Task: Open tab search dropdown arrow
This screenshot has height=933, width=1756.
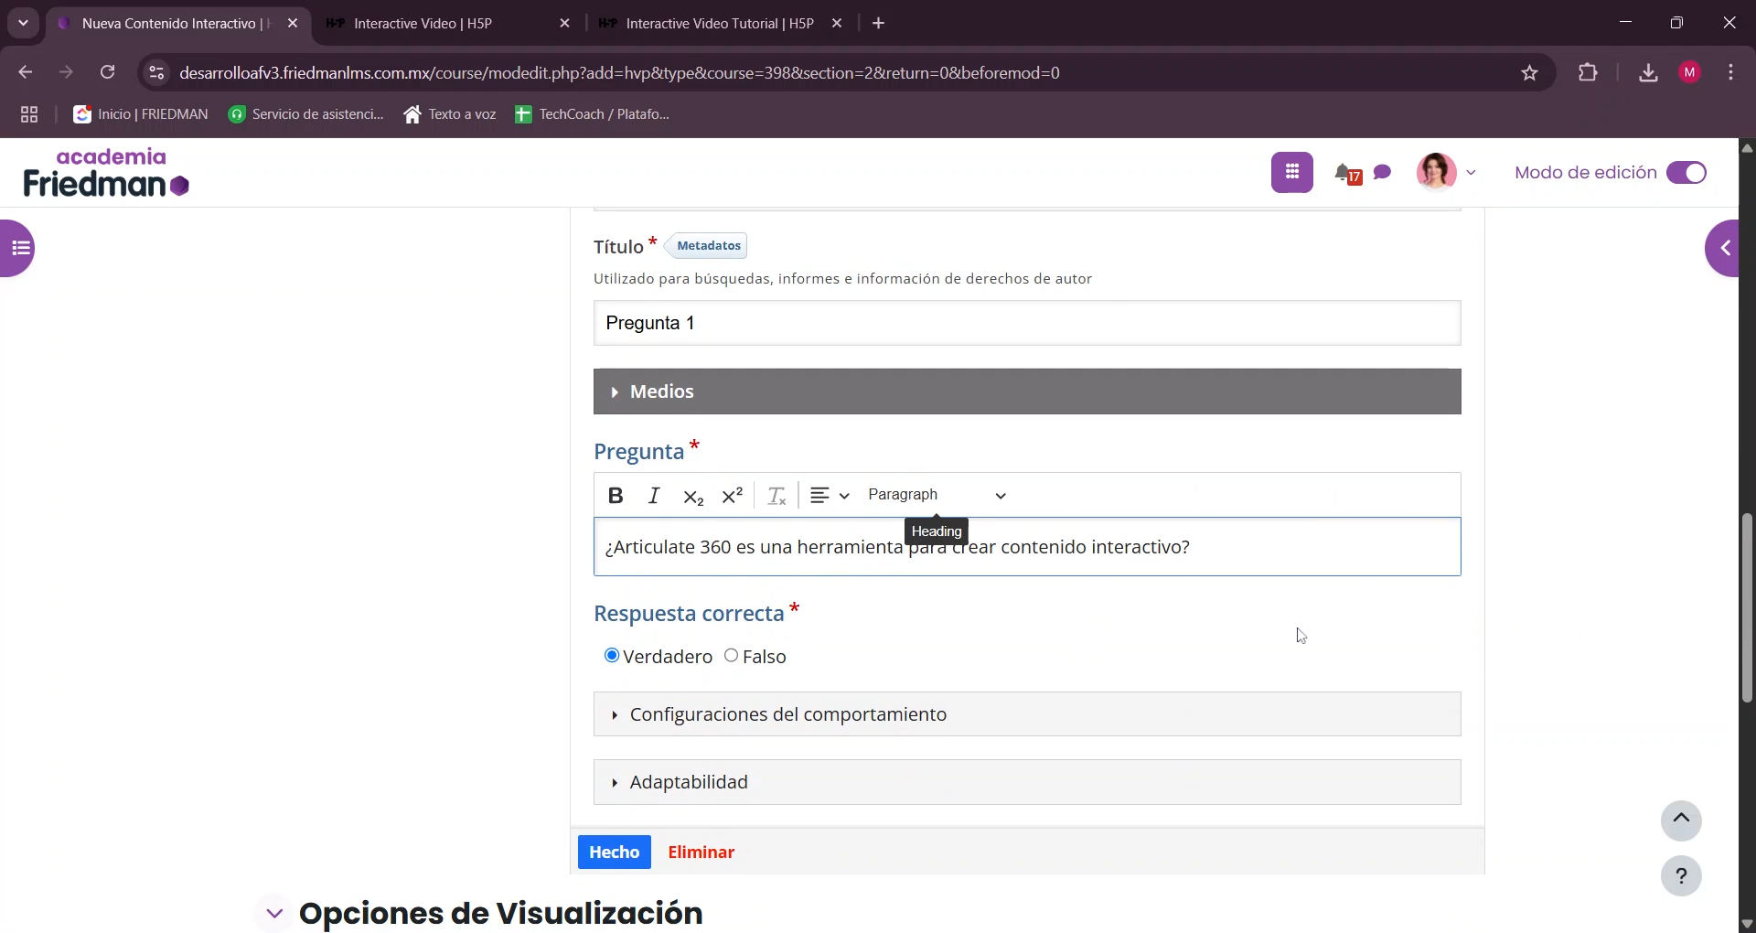Action: click(23, 24)
